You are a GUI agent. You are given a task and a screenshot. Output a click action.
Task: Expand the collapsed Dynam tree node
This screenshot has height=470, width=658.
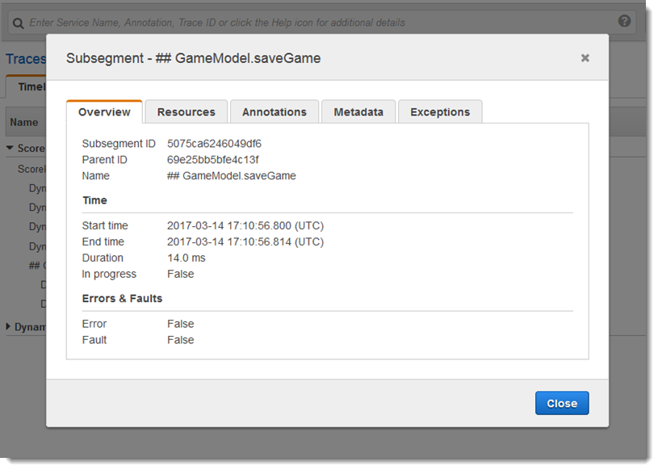click(x=10, y=326)
